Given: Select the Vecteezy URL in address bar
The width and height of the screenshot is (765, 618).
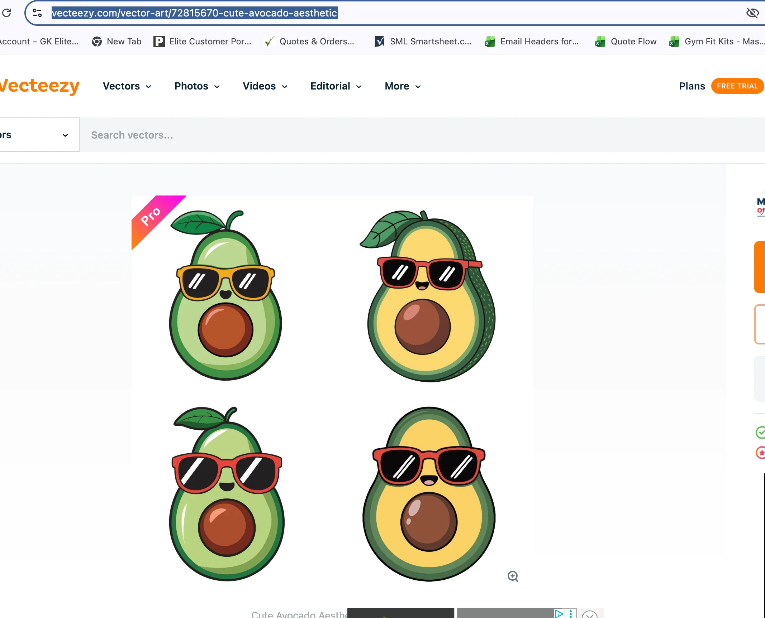Looking at the screenshot, I should (194, 13).
